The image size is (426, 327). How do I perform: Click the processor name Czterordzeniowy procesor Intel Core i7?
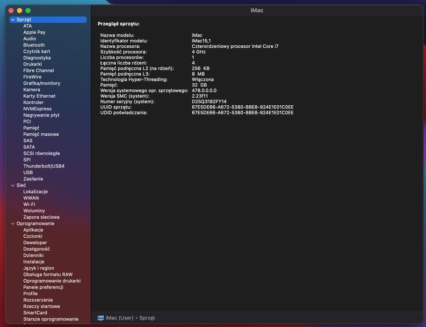pos(235,46)
